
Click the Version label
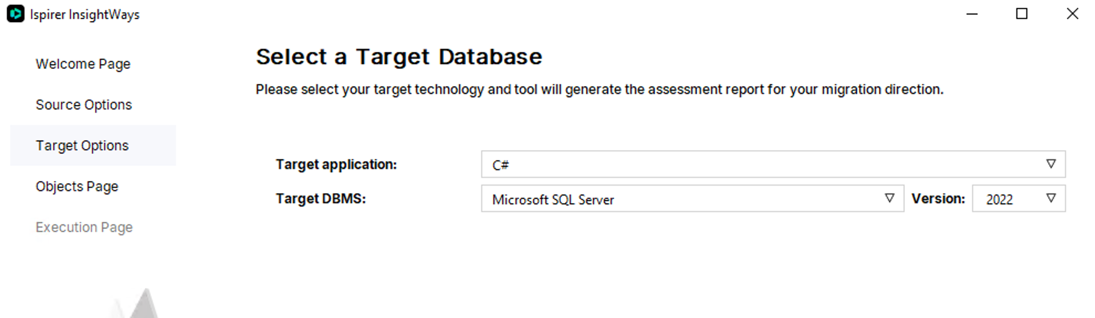(x=938, y=199)
